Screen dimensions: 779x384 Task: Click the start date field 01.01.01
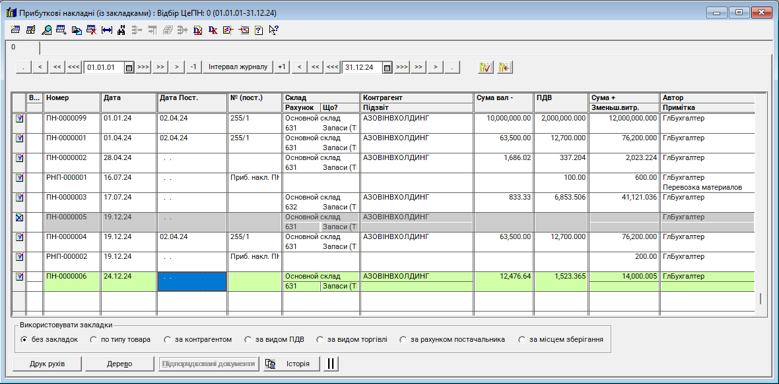click(104, 67)
